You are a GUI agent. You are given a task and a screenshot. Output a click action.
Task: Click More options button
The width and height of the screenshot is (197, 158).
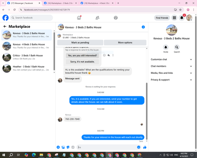(125, 43)
